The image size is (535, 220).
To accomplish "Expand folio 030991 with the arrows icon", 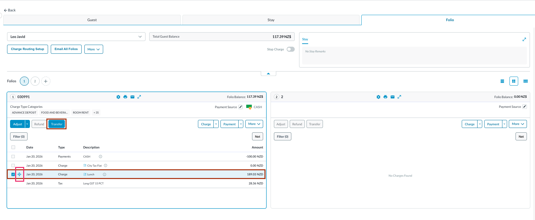I will (139, 97).
